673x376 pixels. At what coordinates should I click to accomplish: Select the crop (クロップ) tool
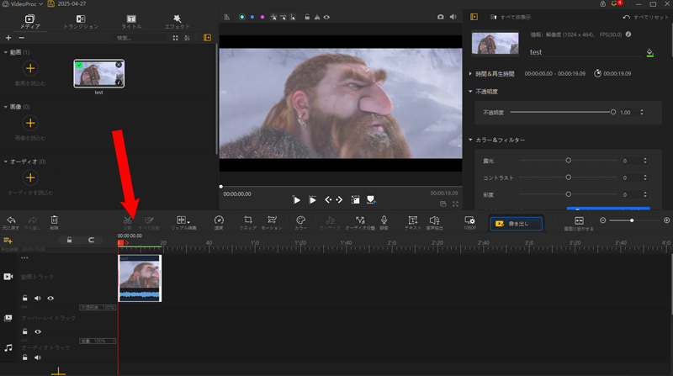(247, 220)
